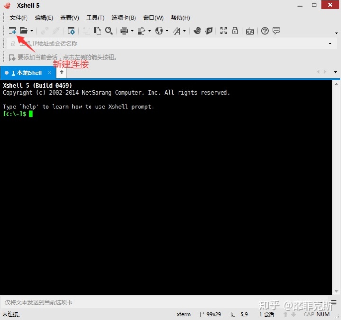The height and width of the screenshot is (320, 341).
Task: Add a new tab with plus button
Action: (62, 72)
